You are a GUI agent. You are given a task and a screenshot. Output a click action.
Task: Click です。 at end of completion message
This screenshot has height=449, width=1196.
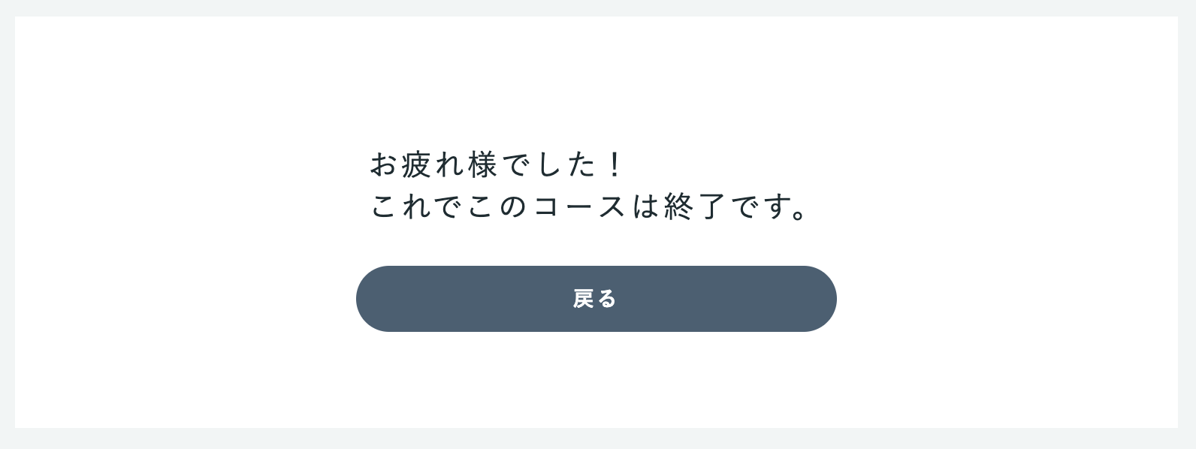coord(770,206)
